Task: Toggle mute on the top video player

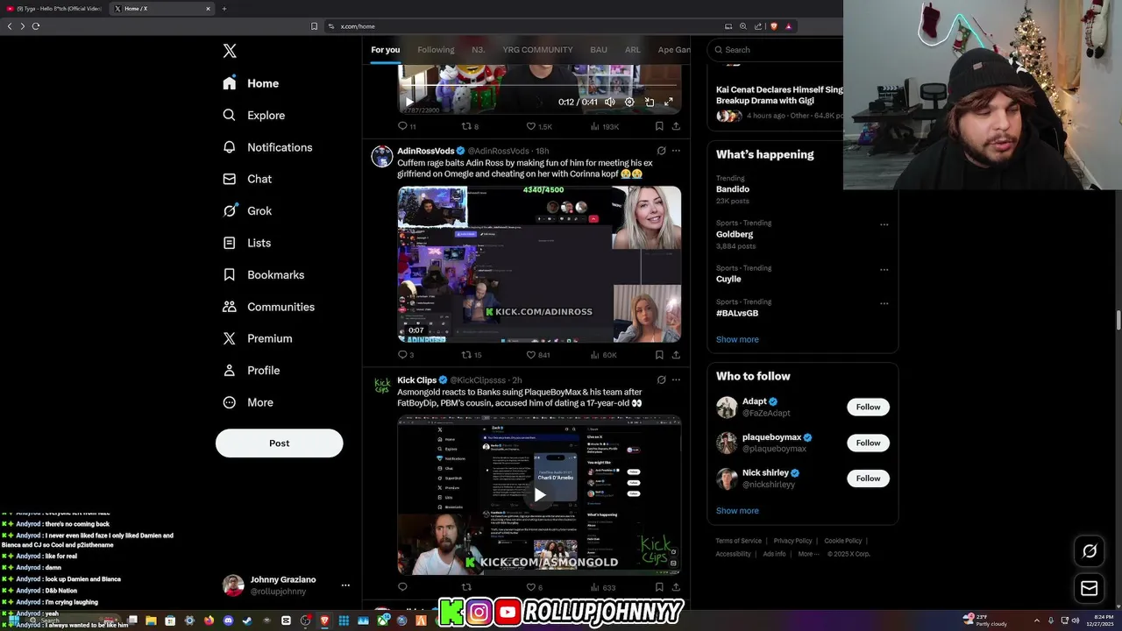Action: tap(610, 102)
